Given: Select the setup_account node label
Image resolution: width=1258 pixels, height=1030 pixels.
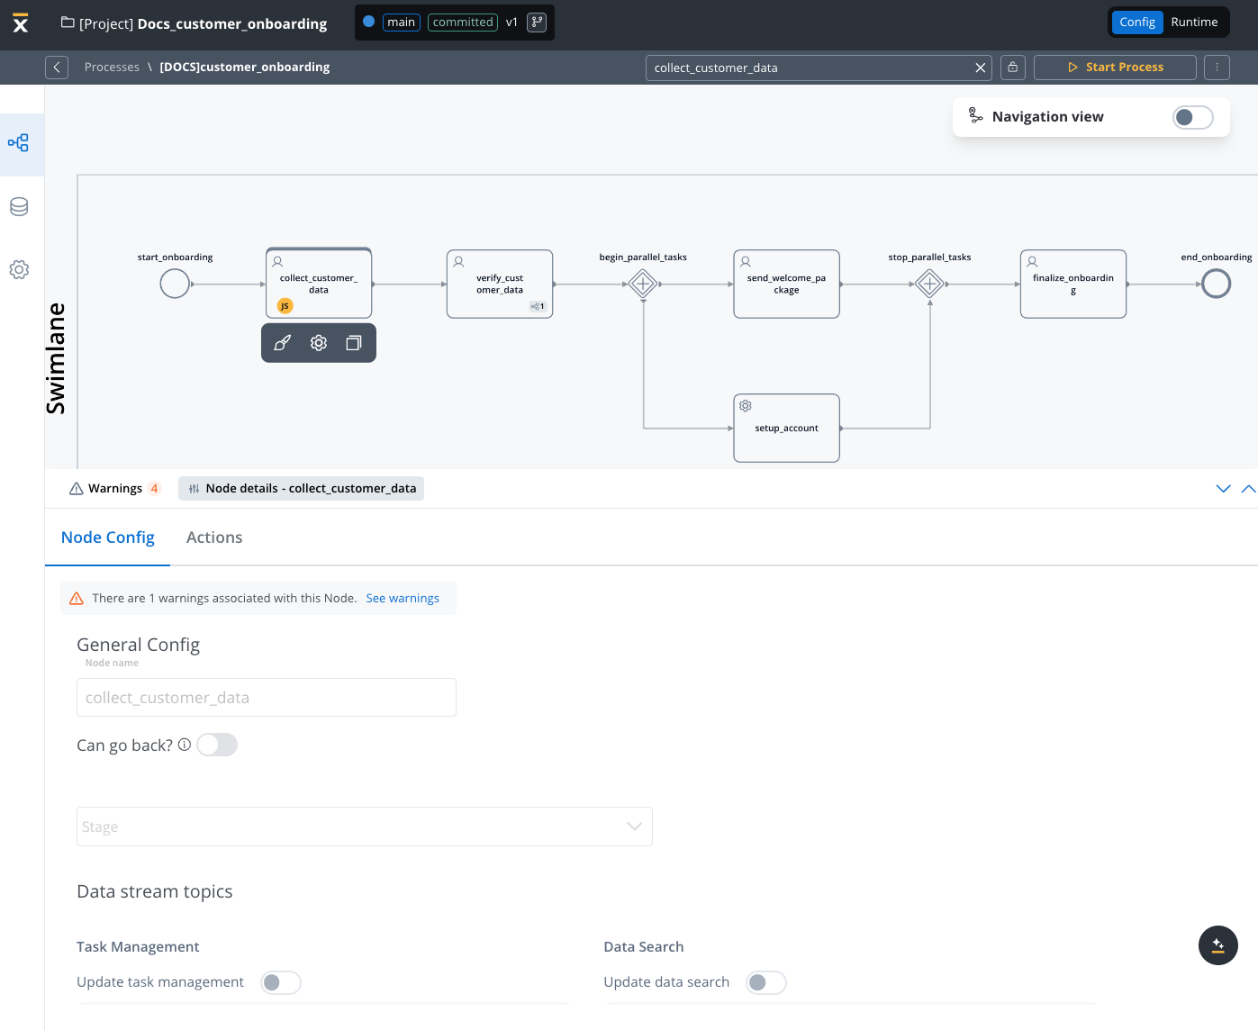Looking at the screenshot, I should [787, 429].
